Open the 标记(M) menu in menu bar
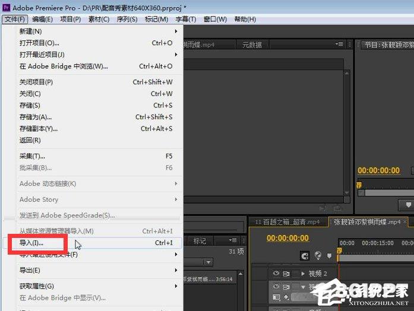Image resolution: width=414 pixels, height=311 pixels. pos(156,19)
